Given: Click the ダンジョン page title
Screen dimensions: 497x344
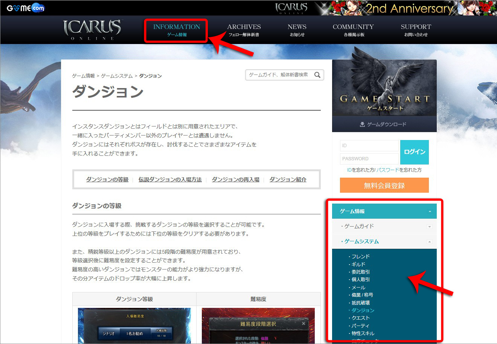Looking at the screenshot, I should point(108,91).
